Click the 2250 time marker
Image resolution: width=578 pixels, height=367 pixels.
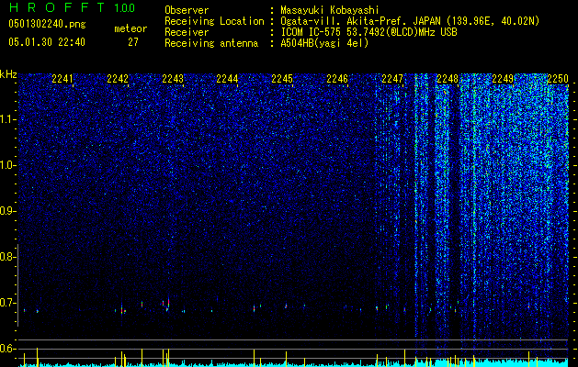point(558,79)
